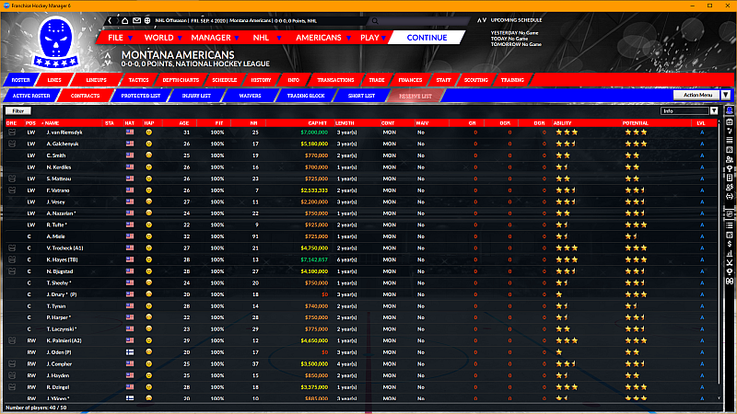737x414 pixels.
Task: Click the jersey icon beside J. van Riemsdyk
Action: [12, 132]
